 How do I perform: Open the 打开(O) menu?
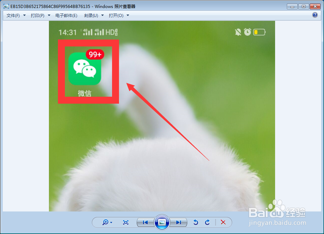click(x=116, y=16)
